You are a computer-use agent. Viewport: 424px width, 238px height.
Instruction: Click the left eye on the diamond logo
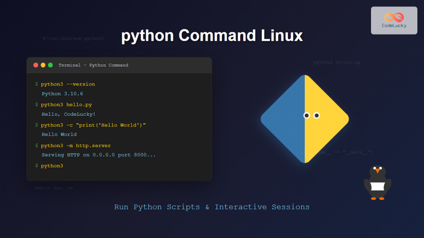tap(307, 115)
